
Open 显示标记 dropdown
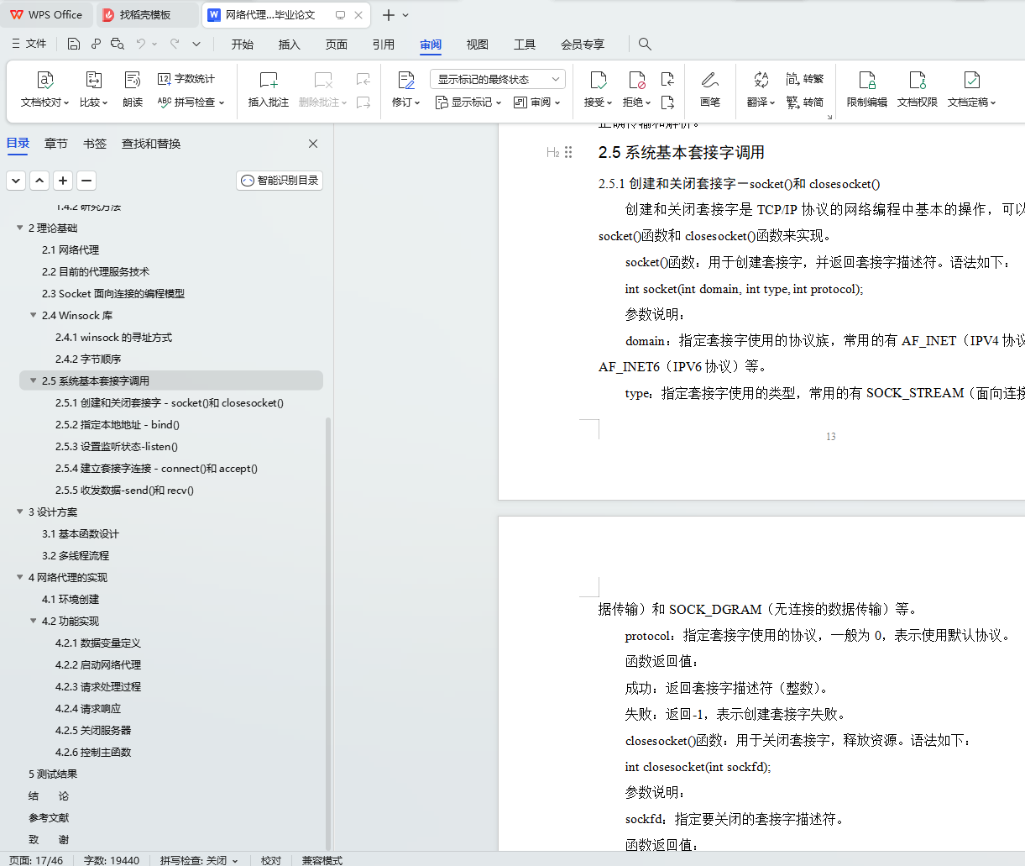pos(468,102)
